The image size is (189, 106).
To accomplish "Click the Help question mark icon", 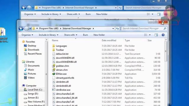I will [163, 35].
